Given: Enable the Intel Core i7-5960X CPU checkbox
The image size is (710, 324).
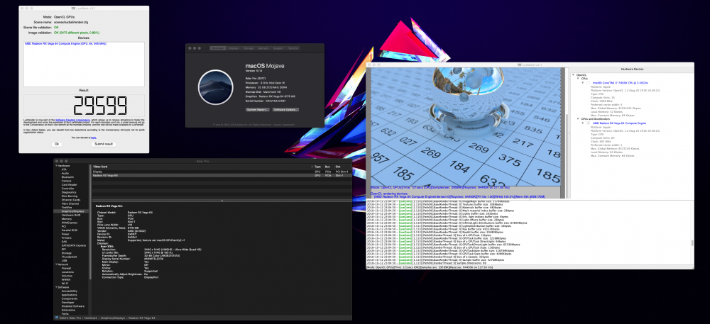Looking at the screenshot, I should click(588, 83).
